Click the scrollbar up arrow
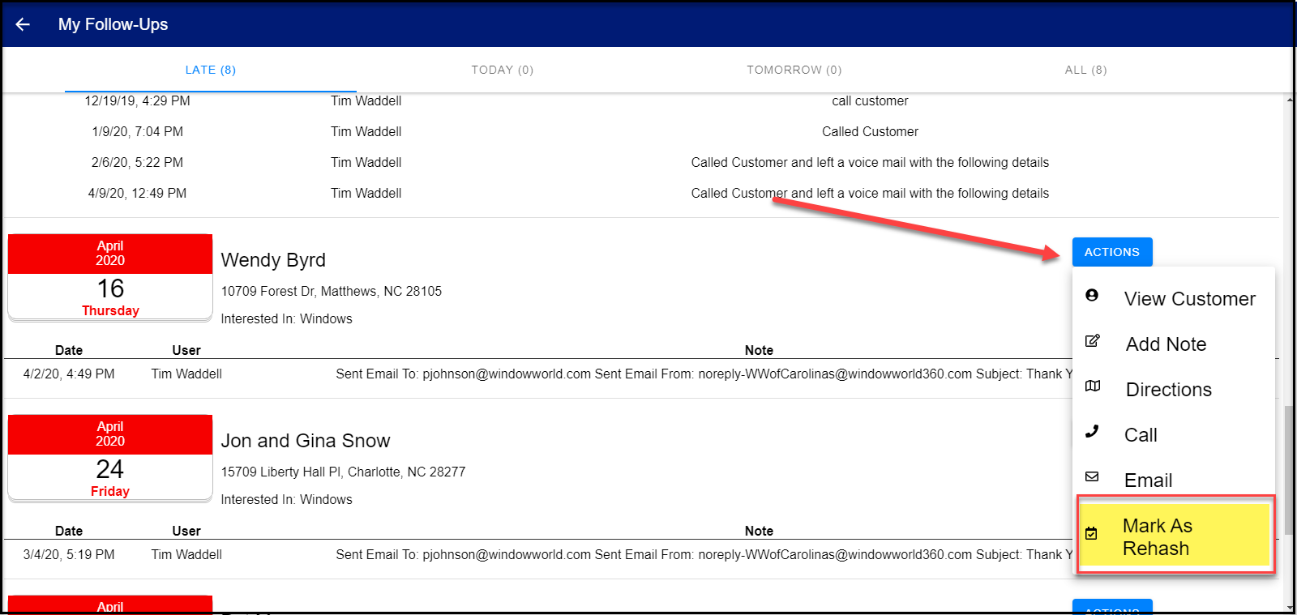This screenshot has height=615, width=1297. [x=1289, y=100]
